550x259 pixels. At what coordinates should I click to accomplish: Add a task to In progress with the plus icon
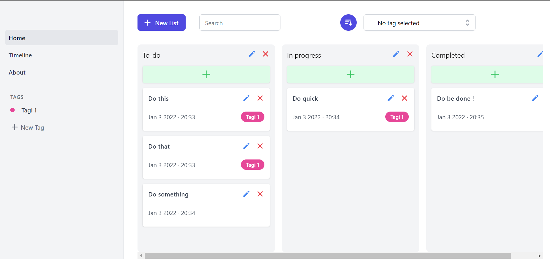[x=350, y=74]
